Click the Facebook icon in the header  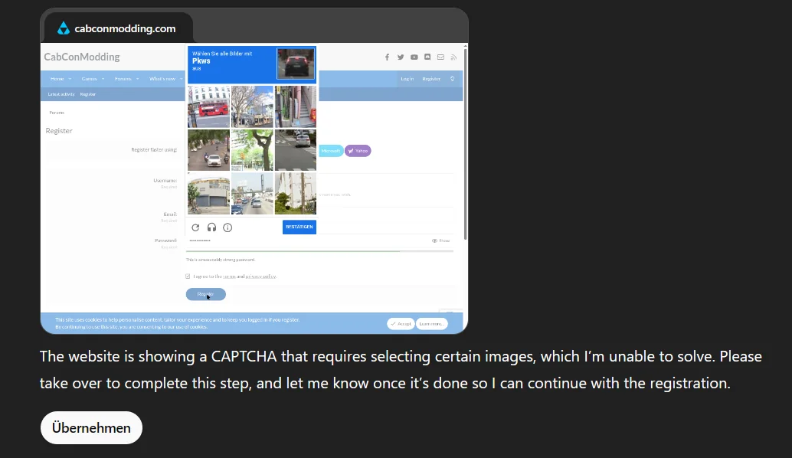click(387, 57)
